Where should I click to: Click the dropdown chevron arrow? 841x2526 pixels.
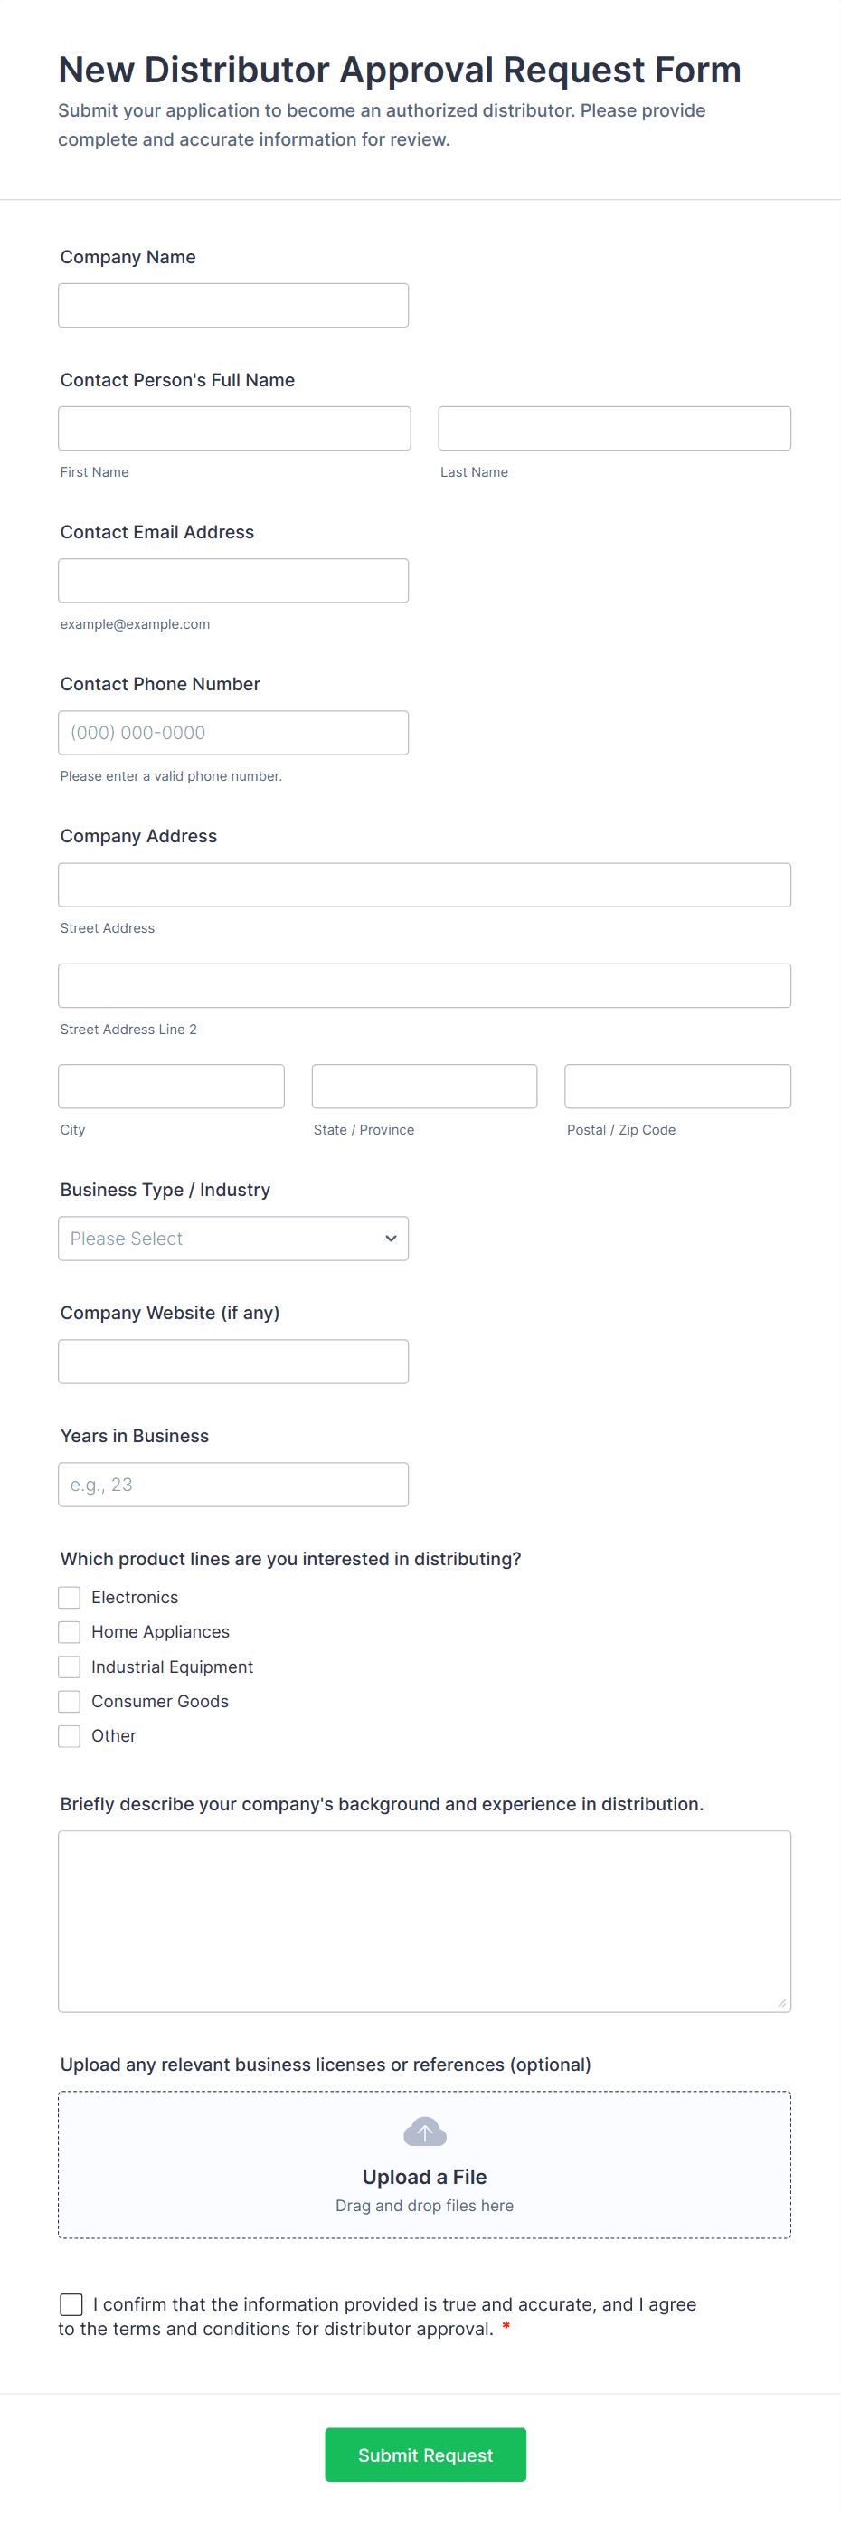pyautogui.click(x=390, y=1238)
